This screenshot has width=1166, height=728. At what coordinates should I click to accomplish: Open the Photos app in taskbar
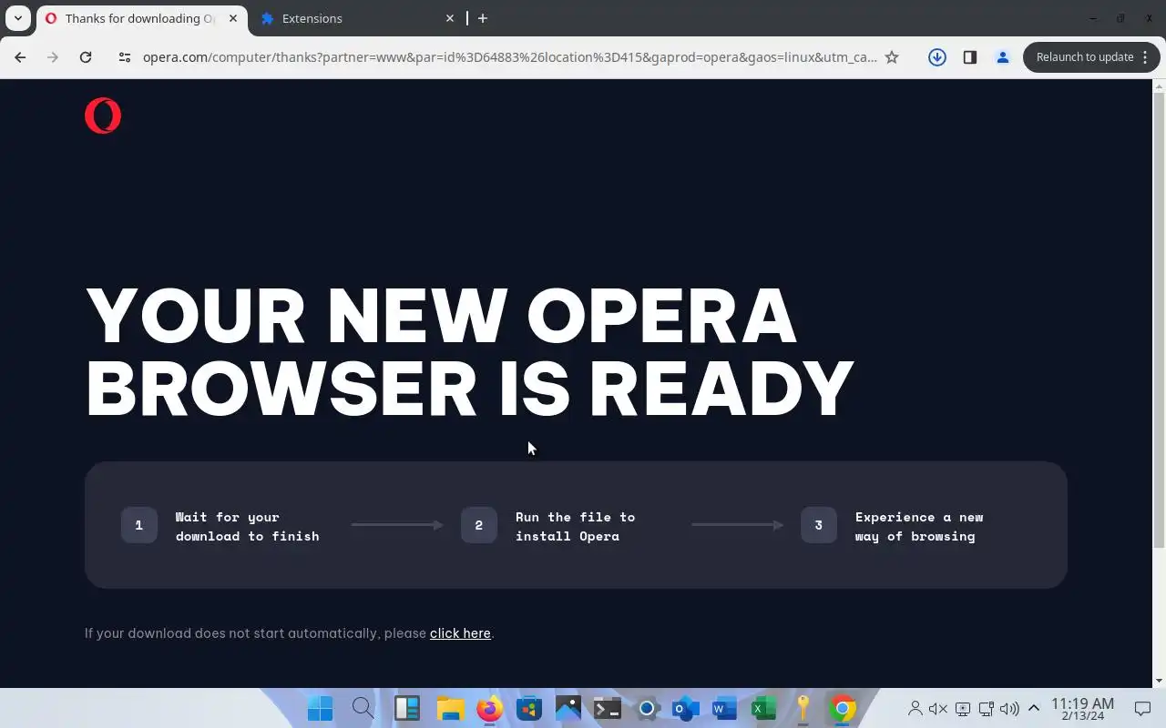568,709
